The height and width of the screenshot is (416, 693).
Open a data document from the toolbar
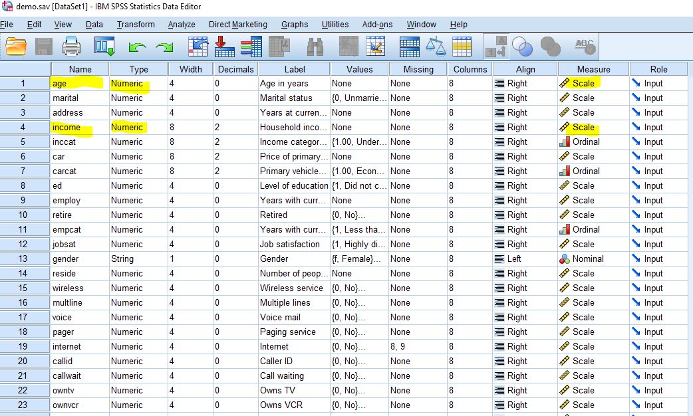pyautogui.click(x=17, y=47)
